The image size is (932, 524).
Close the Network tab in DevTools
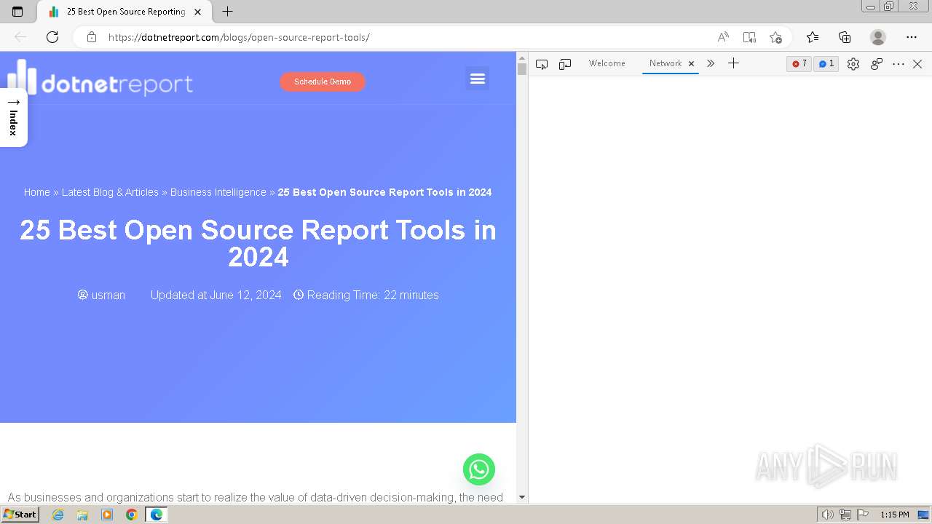coord(692,64)
